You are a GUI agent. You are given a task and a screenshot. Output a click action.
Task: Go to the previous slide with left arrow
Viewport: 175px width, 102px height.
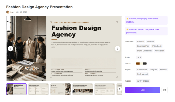click(x=10, y=48)
